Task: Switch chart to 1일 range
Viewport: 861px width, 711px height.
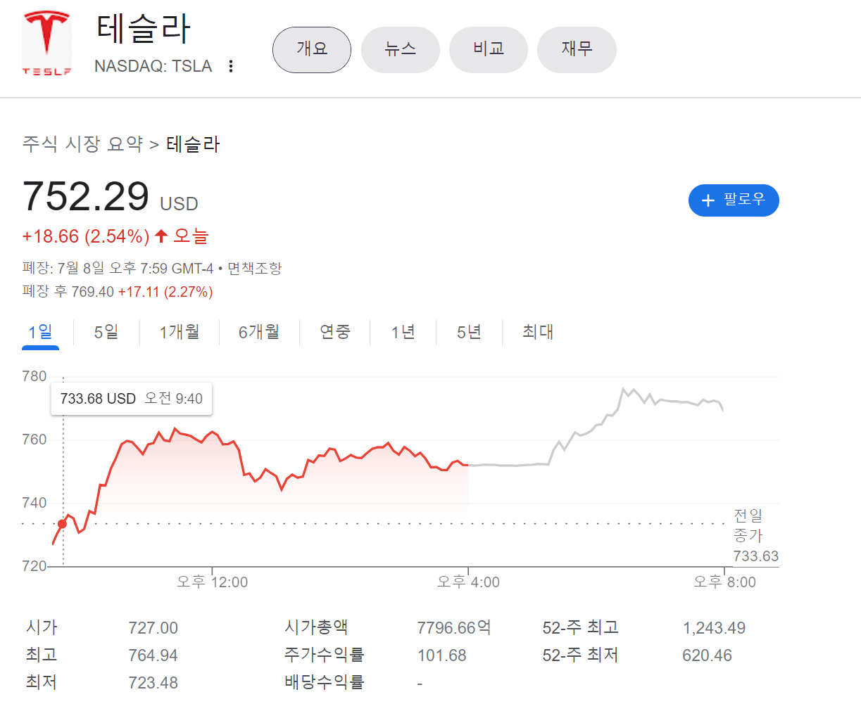Action: point(40,332)
